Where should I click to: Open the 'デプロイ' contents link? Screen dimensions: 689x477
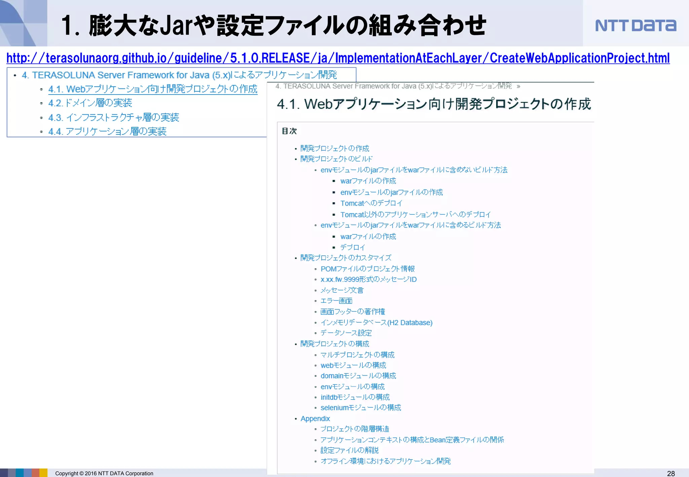353,247
